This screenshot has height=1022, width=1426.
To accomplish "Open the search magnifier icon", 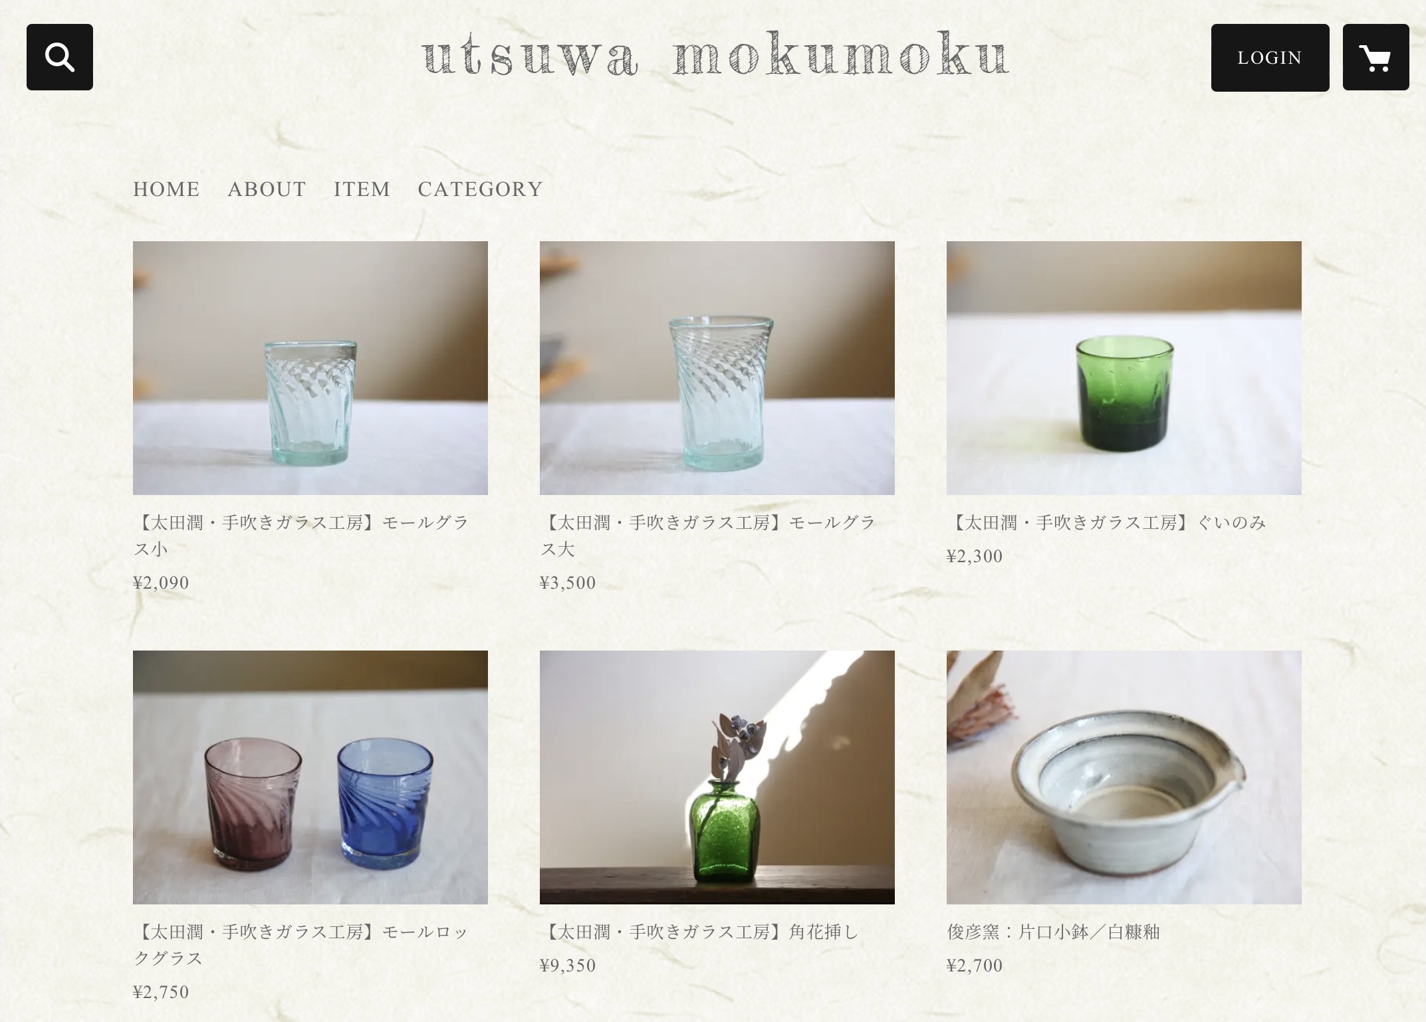I will click(60, 57).
